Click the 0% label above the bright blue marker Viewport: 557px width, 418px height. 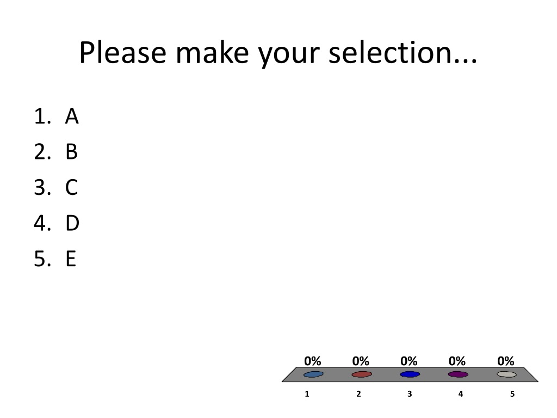coord(409,361)
